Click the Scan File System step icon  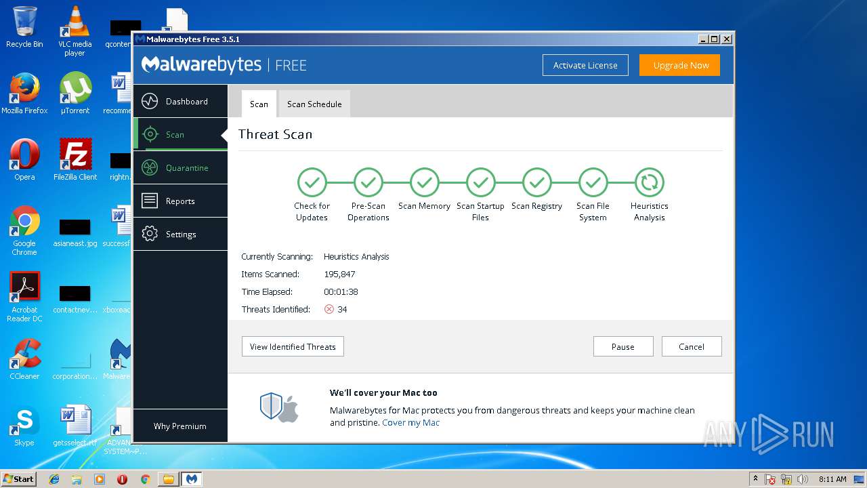[x=593, y=182]
